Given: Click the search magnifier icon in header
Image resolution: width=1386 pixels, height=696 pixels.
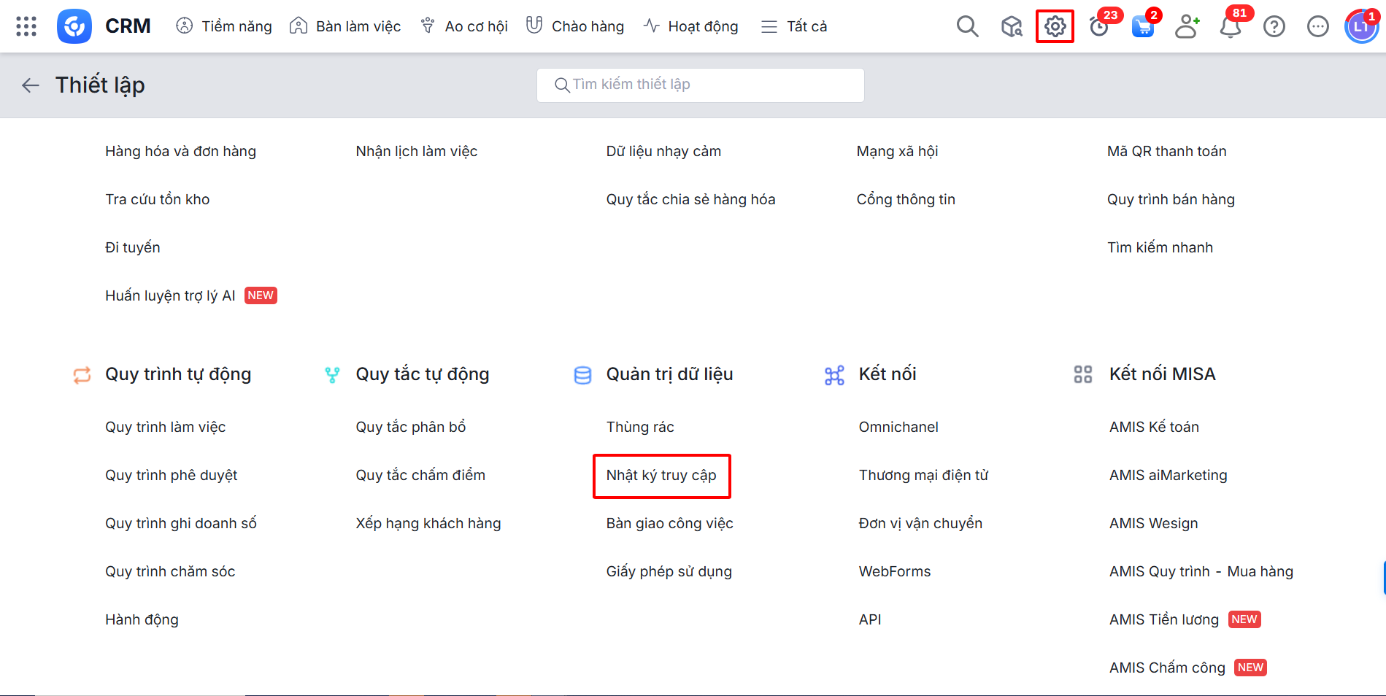Looking at the screenshot, I should point(967,26).
